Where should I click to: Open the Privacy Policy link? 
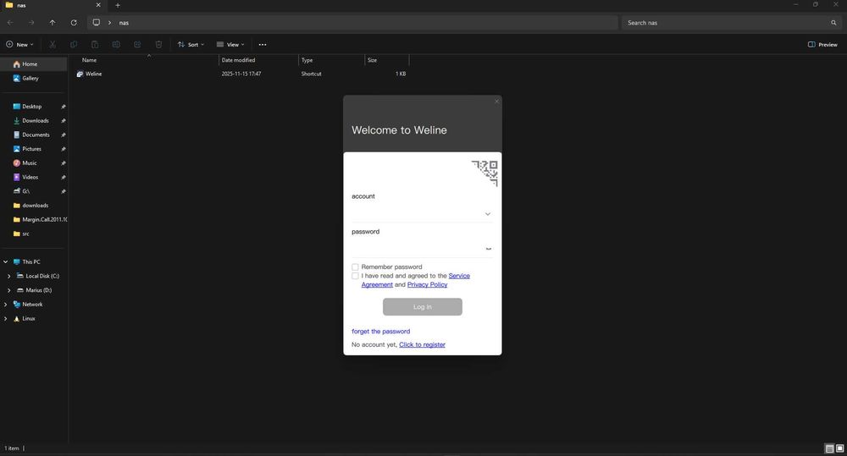coord(427,284)
